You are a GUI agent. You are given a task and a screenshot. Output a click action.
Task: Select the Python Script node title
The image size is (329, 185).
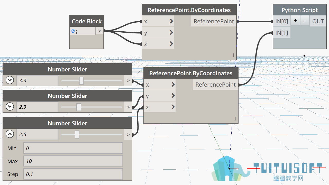click(300, 10)
